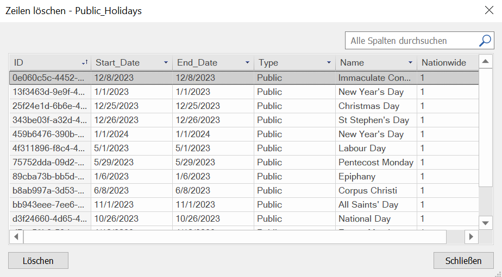Click the Type cell in Epiphany row
This screenshot has width=502, height=277.
tap(294, 176)
